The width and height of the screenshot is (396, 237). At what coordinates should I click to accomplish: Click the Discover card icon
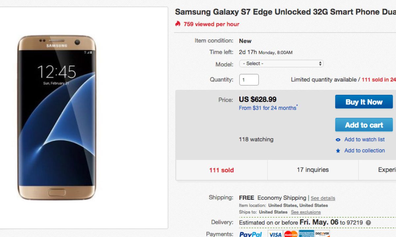tap(322, 234)
